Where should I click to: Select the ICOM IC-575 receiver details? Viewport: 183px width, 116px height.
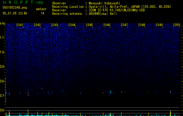117,10
